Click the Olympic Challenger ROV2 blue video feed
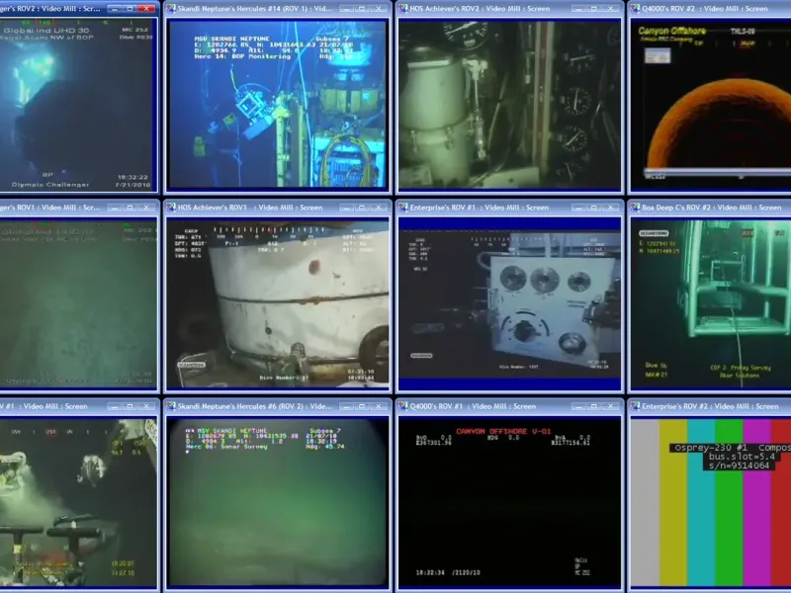Viewport: 791px width, 593px height. [x=78, y=105]
